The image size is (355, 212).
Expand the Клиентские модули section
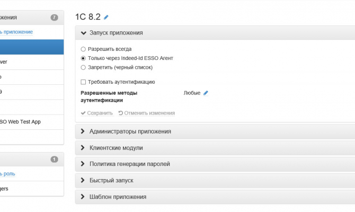click(x=116, y=148)
